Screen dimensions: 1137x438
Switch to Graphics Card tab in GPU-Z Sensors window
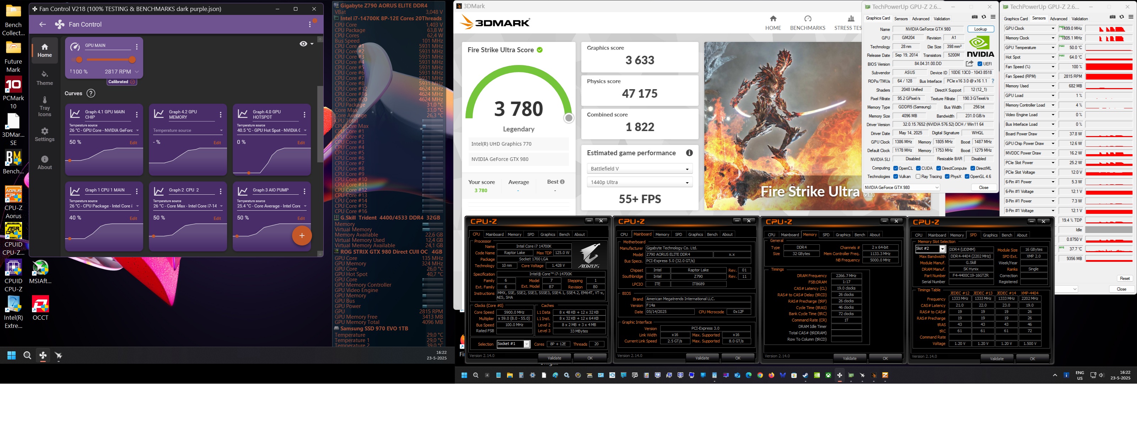pos(1015,18)
